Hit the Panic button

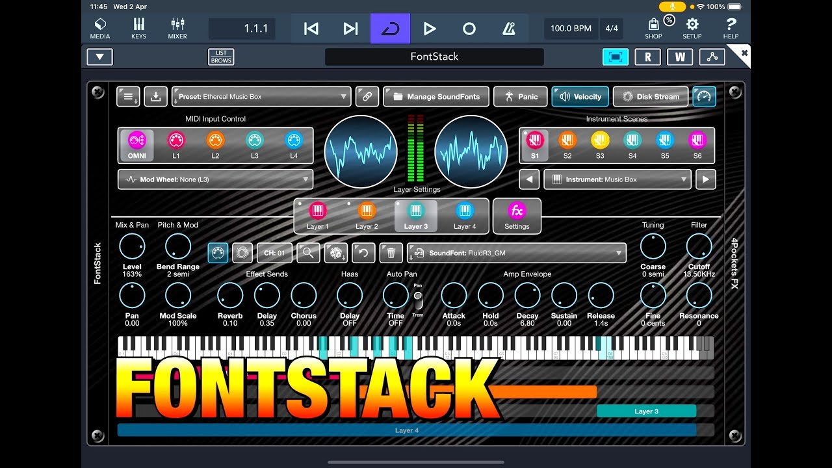point(520,96)
